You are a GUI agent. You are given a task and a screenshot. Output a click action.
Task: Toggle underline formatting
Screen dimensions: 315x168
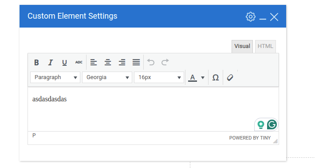click(x=64, y=62)
